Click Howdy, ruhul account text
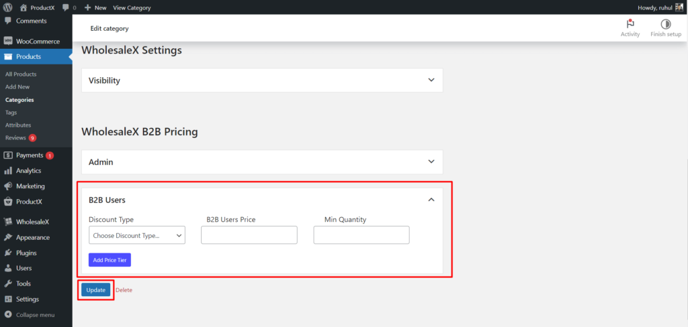The image size is (688, 327). pos(654,7)
